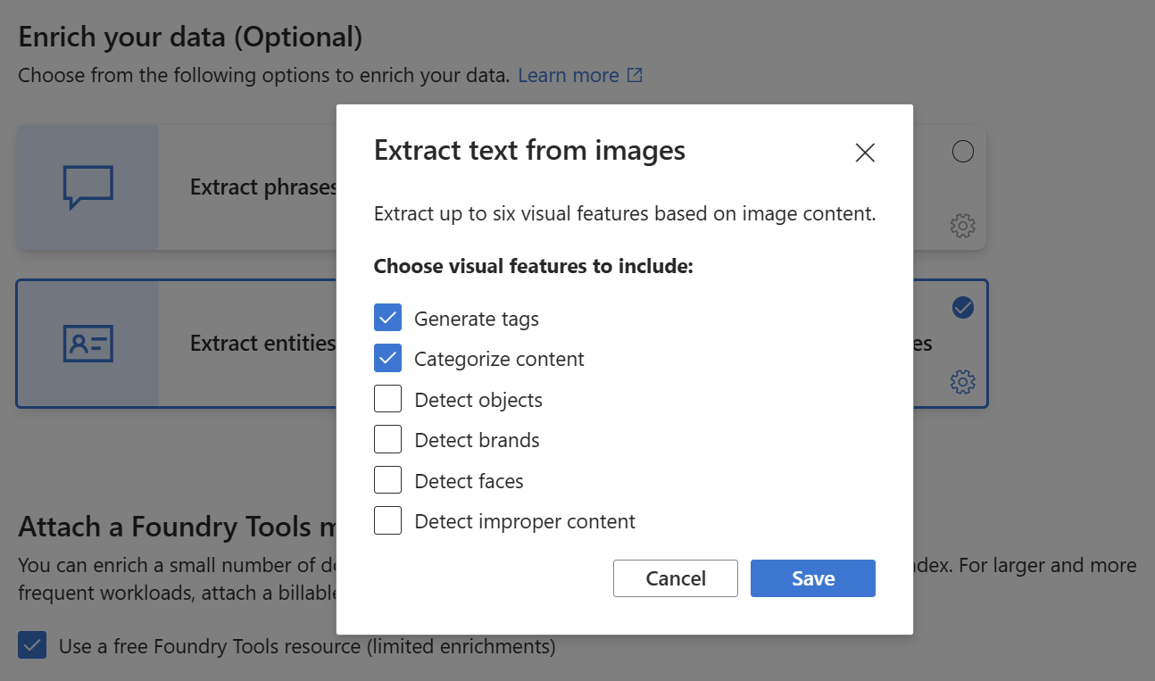Click the Categorize content label

click(x=499, y=359)
